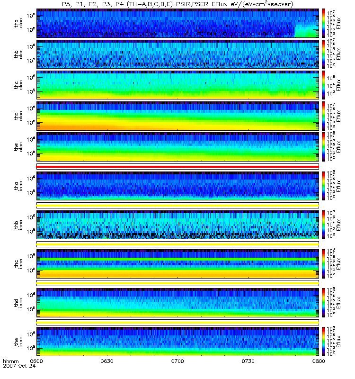This screenshot has height=379, width=355.
Task: Click the green flux burst in tha elec
Action: tap(306, 31)
